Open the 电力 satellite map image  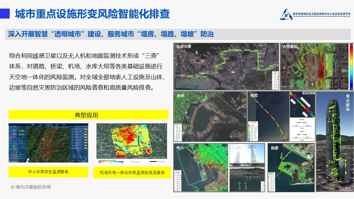[x=201, y=167]
